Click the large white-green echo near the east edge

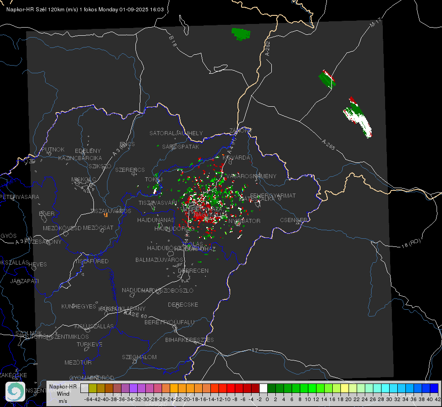coord(358,117)
